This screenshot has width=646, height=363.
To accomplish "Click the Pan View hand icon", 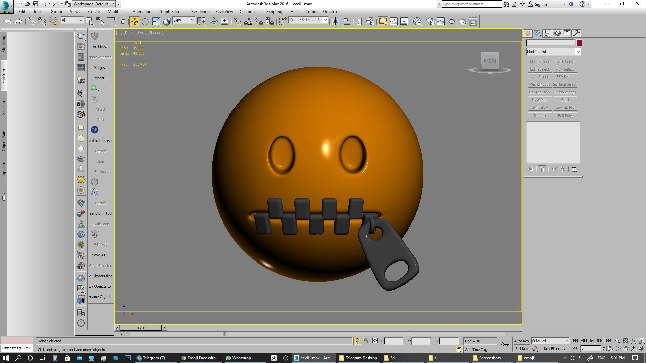I will click(x=626, y=349).
